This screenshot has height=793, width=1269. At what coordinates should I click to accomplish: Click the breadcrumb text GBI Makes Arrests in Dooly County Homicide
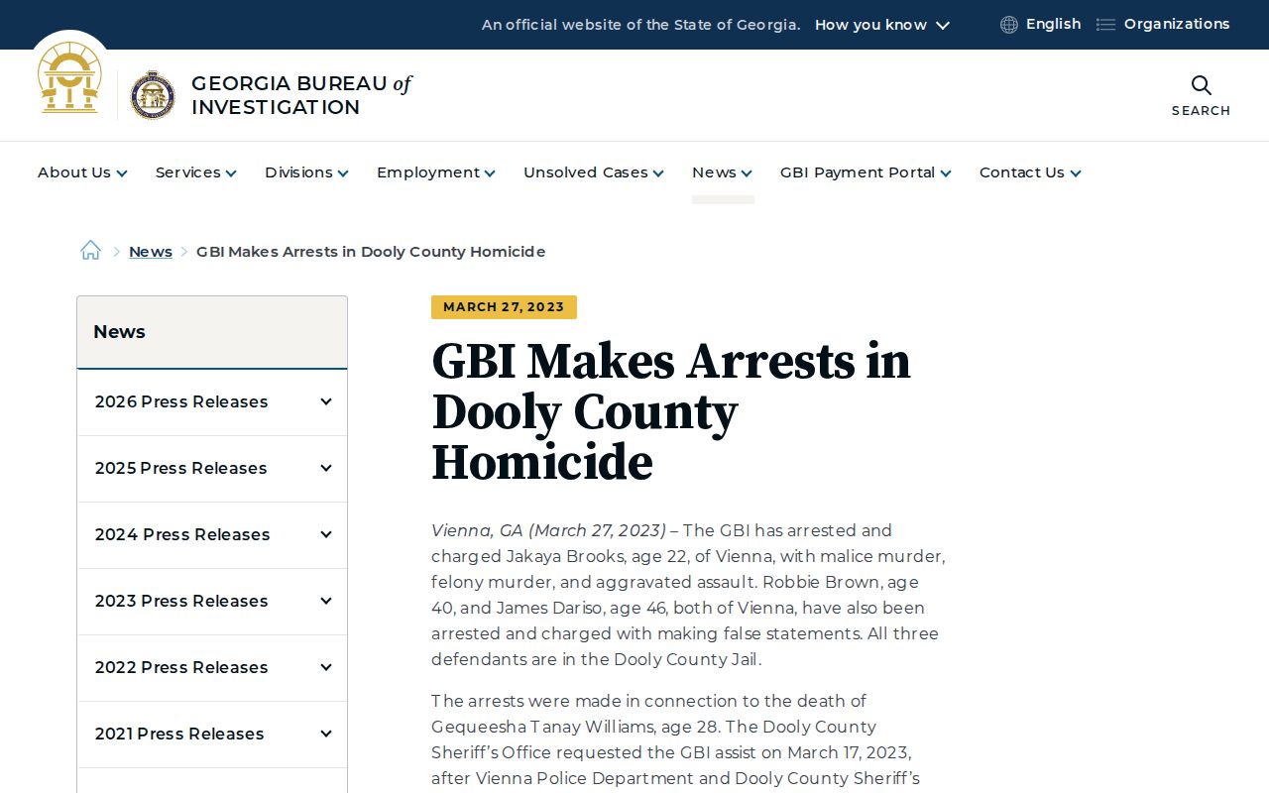tap(371, 252)
